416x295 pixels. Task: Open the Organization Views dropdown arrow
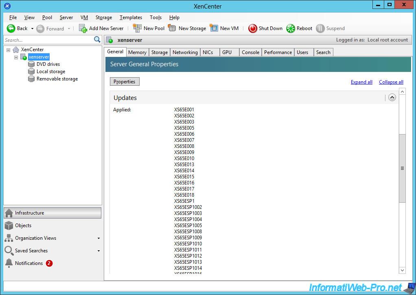coord(99,239)
